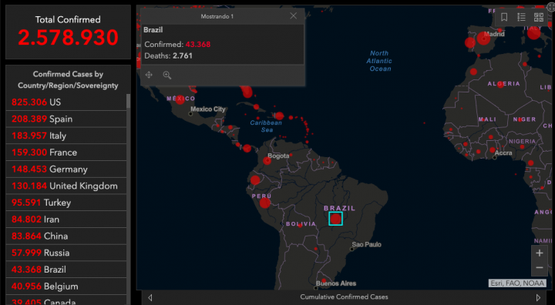Open the bookmarks icon on map toolbar
555x305 pixels.
504,17
